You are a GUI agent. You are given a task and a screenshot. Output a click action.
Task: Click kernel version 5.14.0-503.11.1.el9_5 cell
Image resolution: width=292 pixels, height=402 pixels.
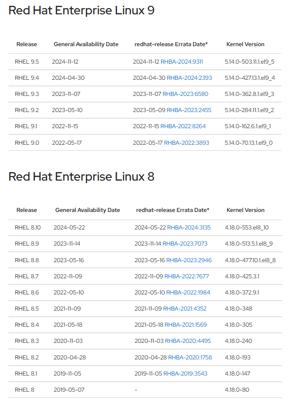tap(249, 62)
